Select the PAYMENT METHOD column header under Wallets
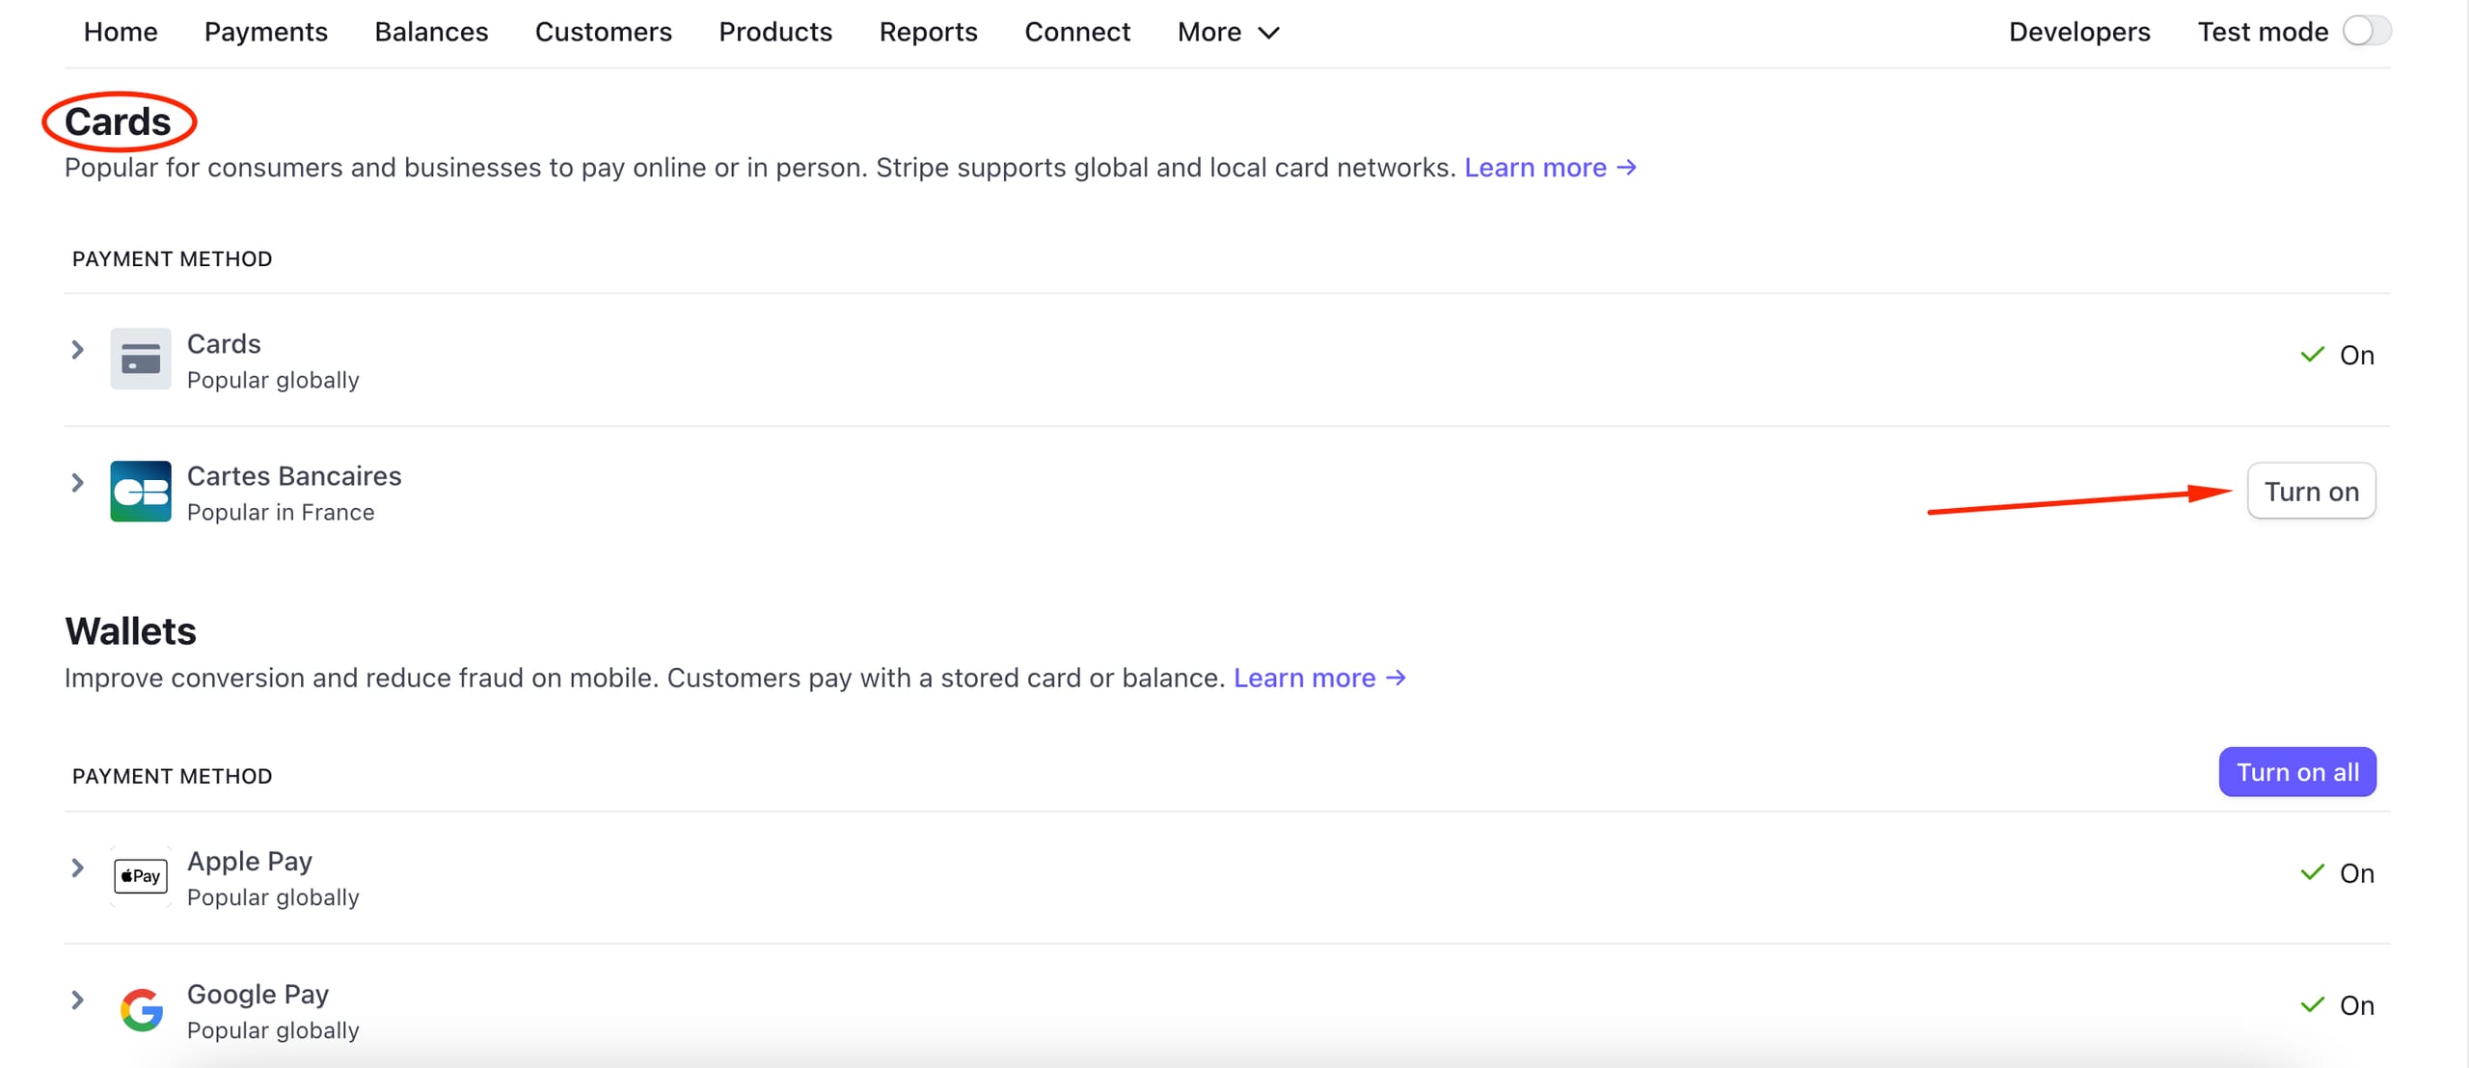 tap(172, 775)
